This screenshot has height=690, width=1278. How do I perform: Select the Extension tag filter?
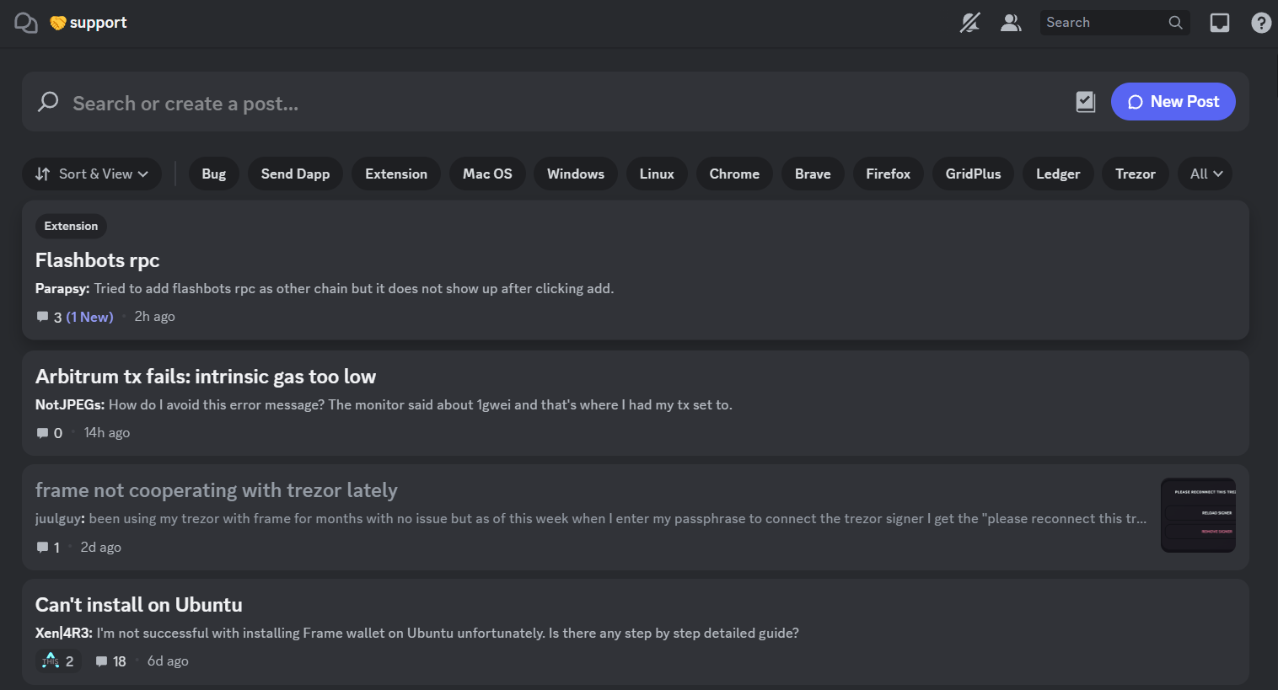(396, 174)
